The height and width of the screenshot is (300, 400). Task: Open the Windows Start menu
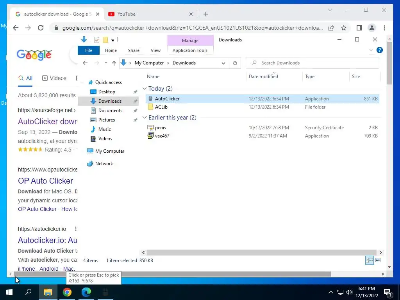9,292
